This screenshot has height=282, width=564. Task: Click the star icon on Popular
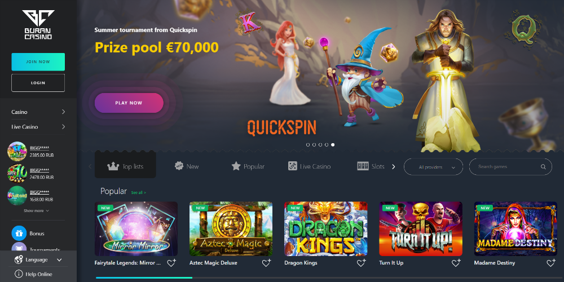pyautogui.click(x=236, y=166)
